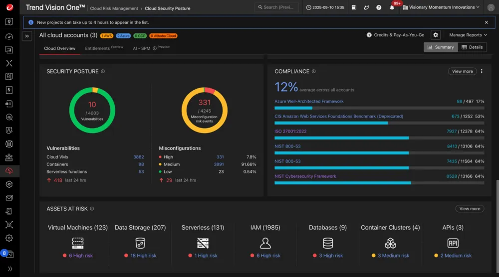Open the Manage Reports dropdown

point(468,35)
